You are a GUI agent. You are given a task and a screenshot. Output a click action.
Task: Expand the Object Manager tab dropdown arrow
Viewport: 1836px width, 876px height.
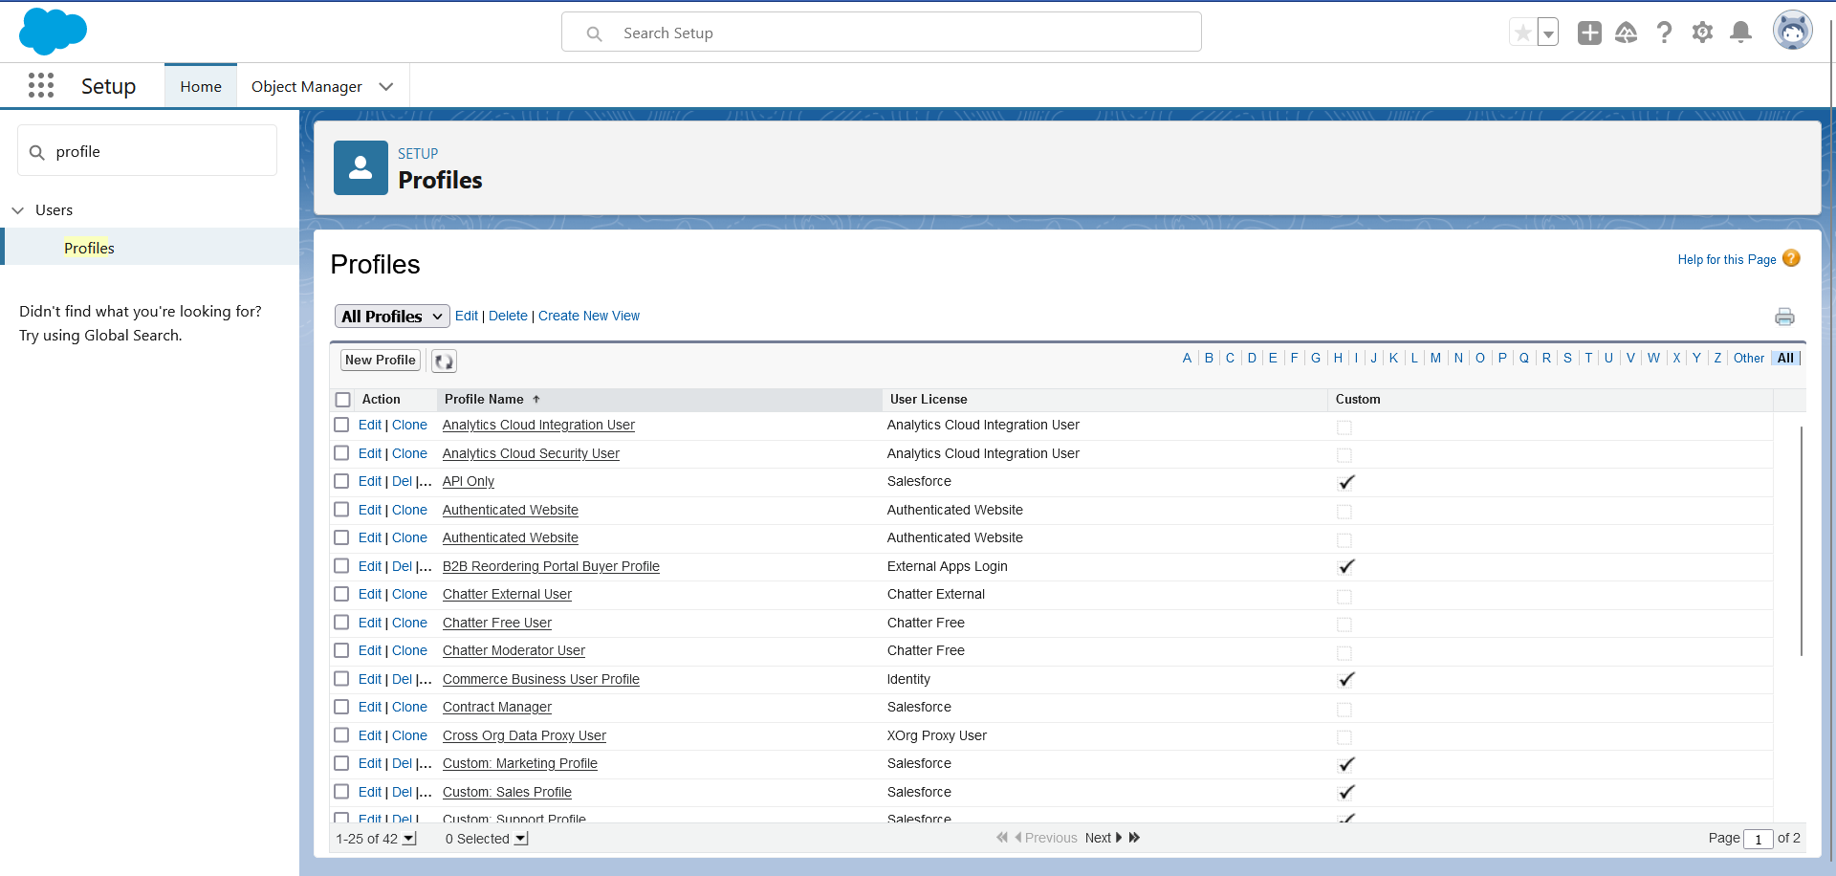(x=386, y=86)
